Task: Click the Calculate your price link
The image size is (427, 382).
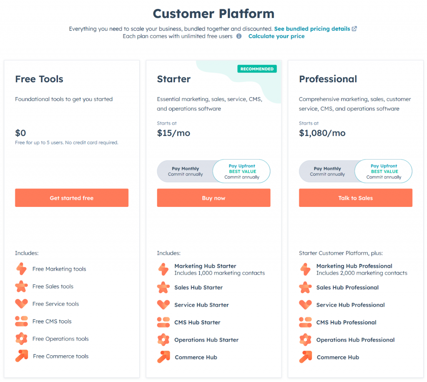Action: (276, 36)
